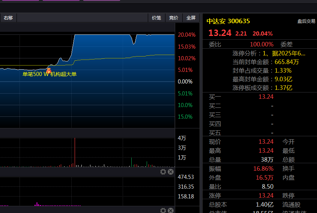Click 最高 13.24 value
The image size is (317, 213).
(x=266, y=151)
